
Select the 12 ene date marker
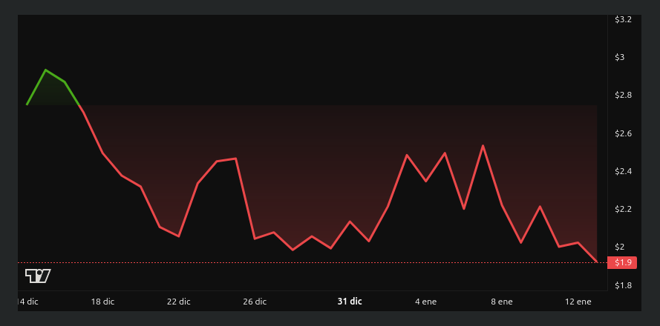click(578, 302)
